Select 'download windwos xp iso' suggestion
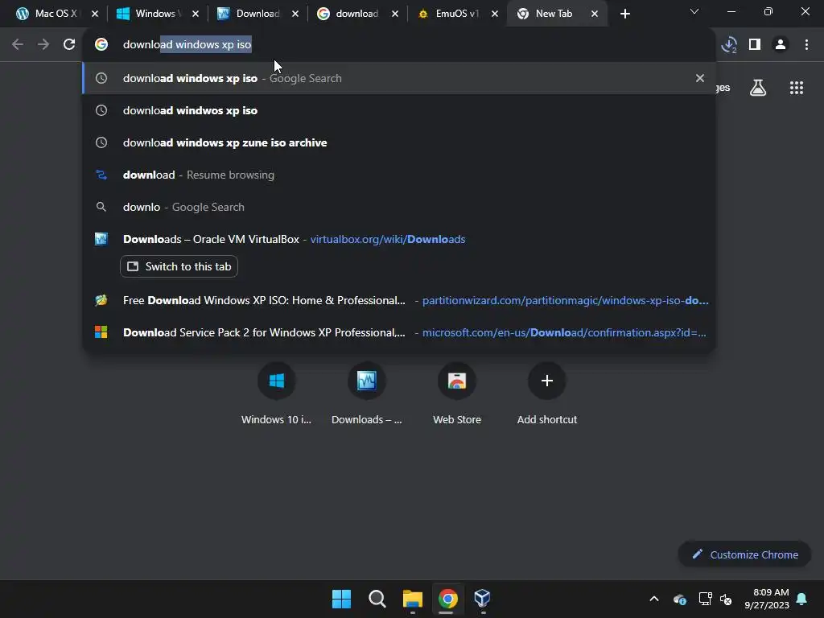This screenshot has height=618, width=824. tap(399, 110)
